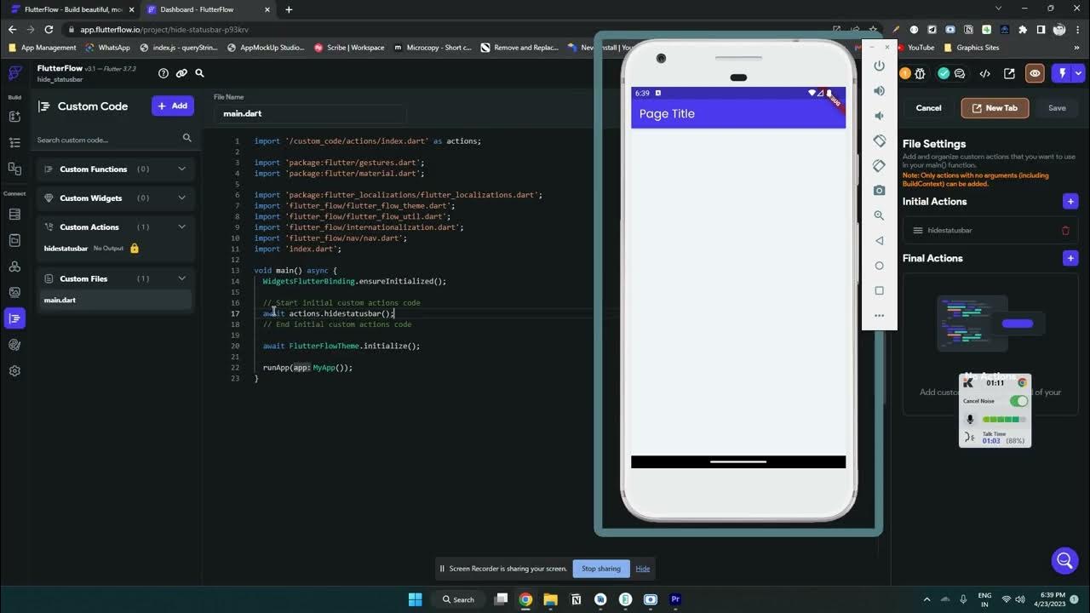Open the emulator extended controls ellipsis

(x=879, y=316)
